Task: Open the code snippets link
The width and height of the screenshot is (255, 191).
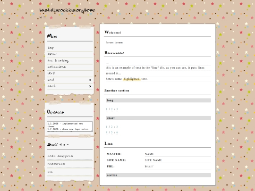Action: pyautogui.click(x=60, y=156)
